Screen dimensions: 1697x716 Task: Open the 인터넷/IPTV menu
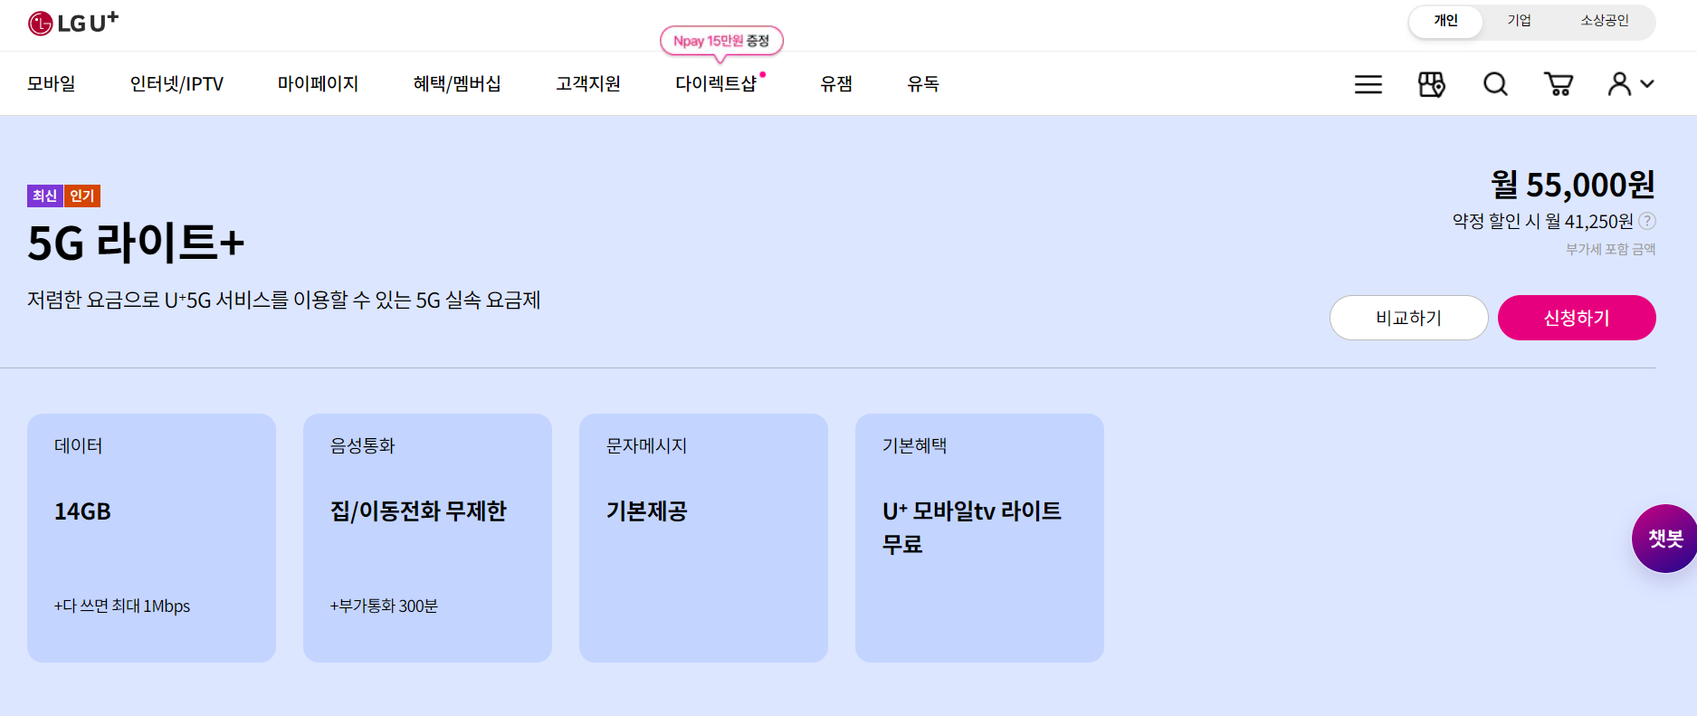click(176, 83)
